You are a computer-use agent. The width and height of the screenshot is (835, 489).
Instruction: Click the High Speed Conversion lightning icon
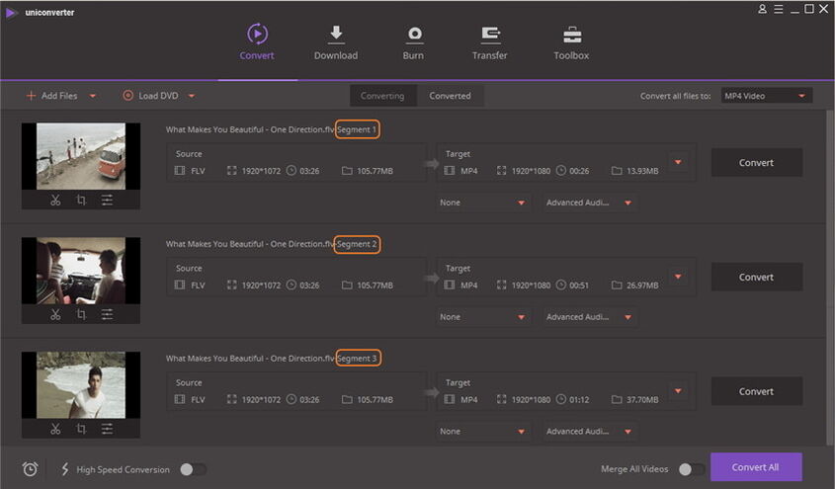[x=65, y=469]
